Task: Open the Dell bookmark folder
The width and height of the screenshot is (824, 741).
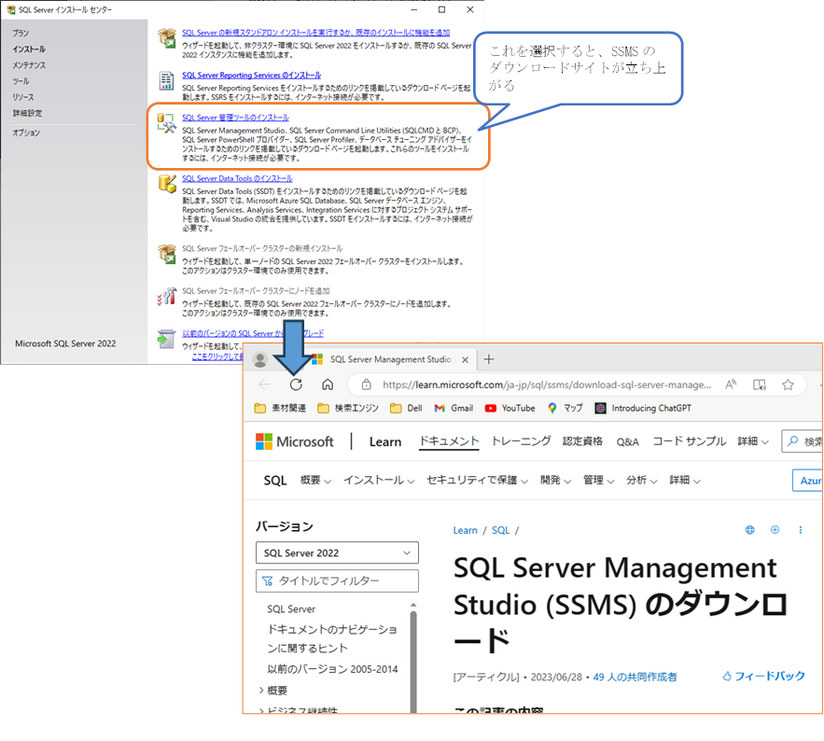Action: click(406, 408)
